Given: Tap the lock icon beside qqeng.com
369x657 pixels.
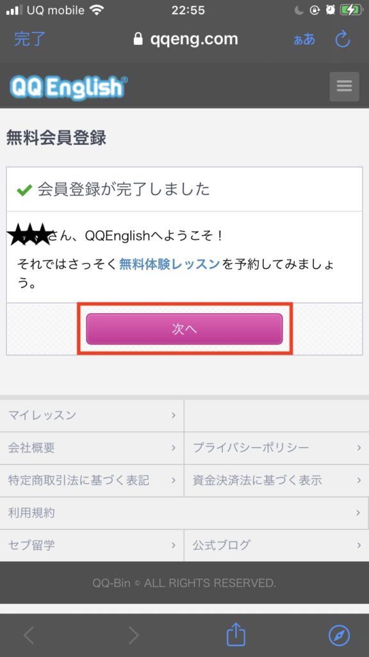Looking at the screenshot, I should tap(138, 39).
